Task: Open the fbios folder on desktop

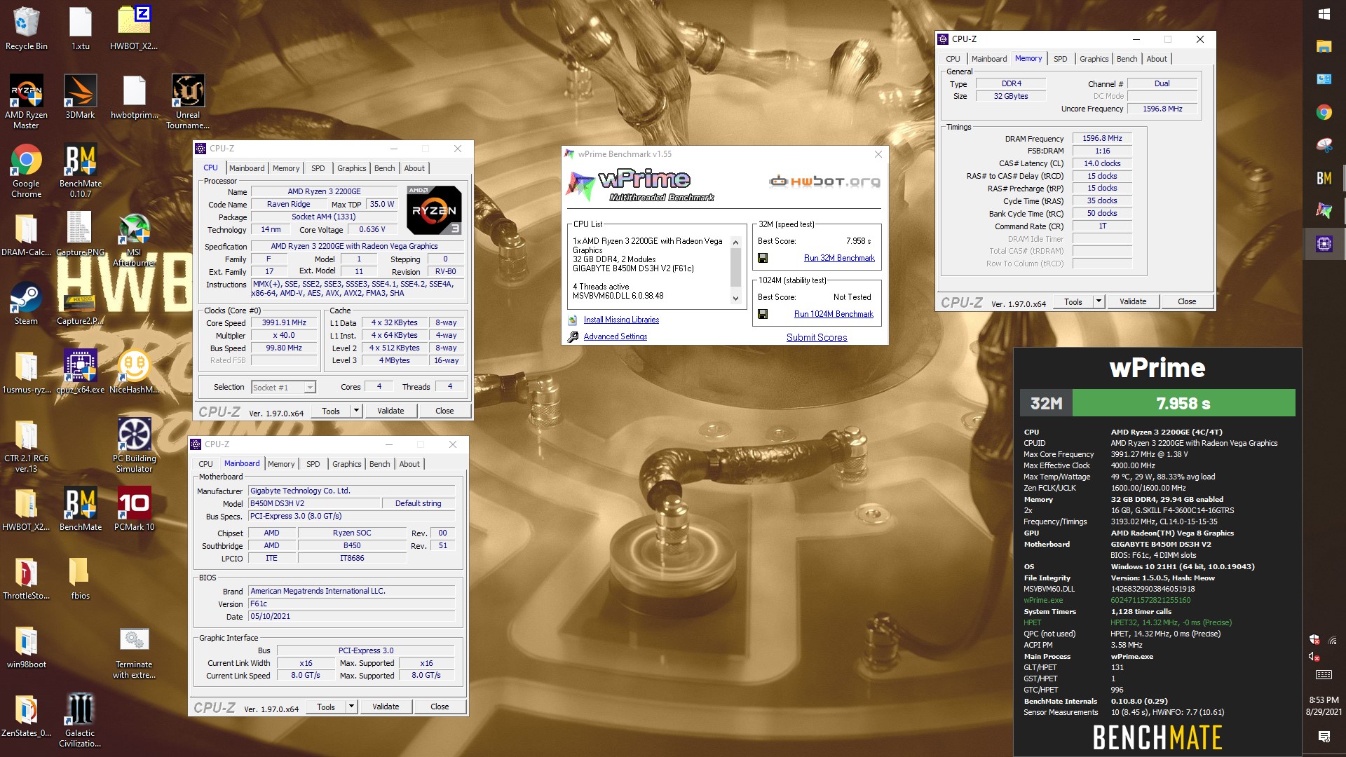Action: [x=80, y=578]
